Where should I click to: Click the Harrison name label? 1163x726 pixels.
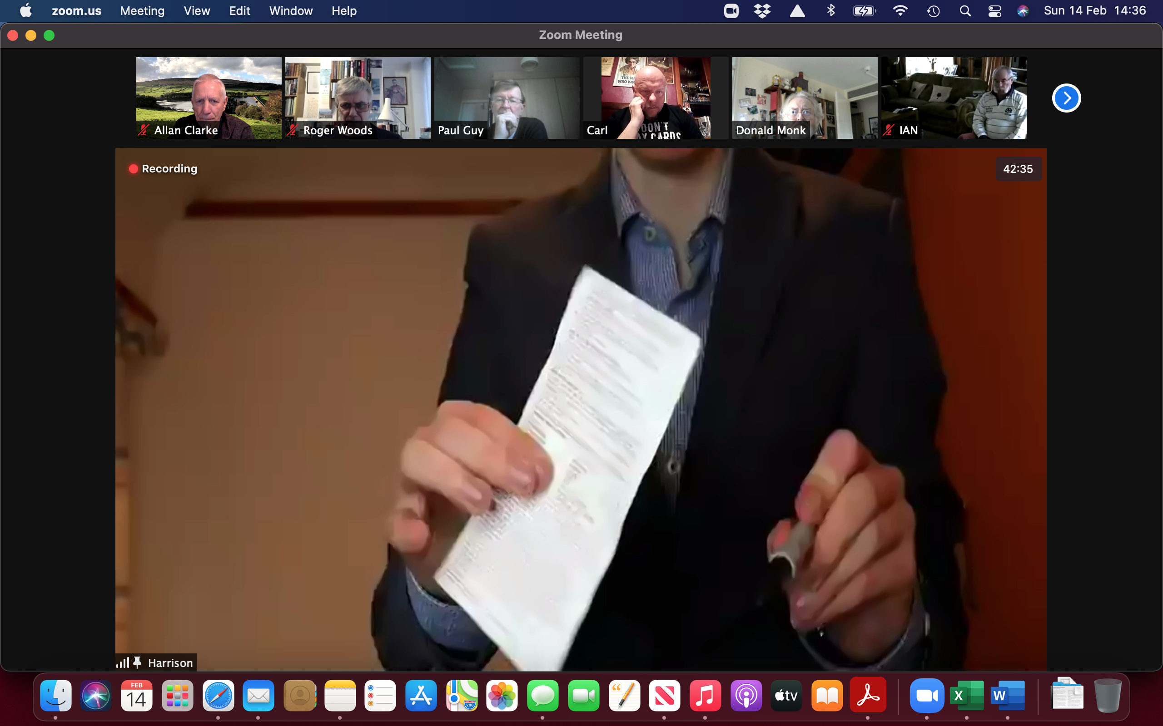pyautogui.click(x=170, y=662)
